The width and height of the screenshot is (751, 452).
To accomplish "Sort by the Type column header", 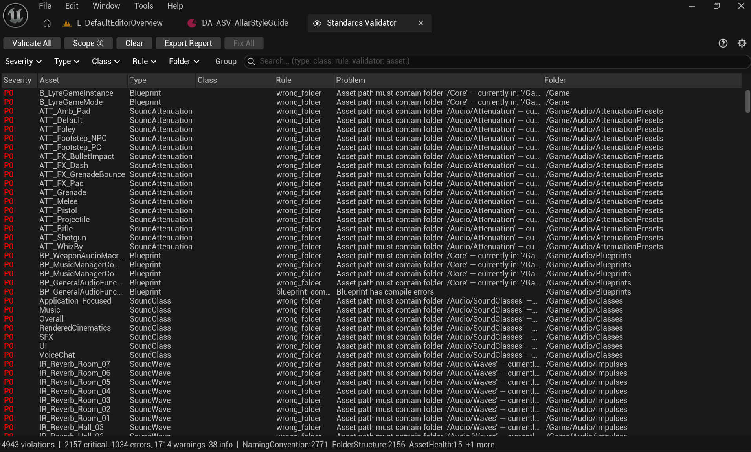I will coord(161,80).
